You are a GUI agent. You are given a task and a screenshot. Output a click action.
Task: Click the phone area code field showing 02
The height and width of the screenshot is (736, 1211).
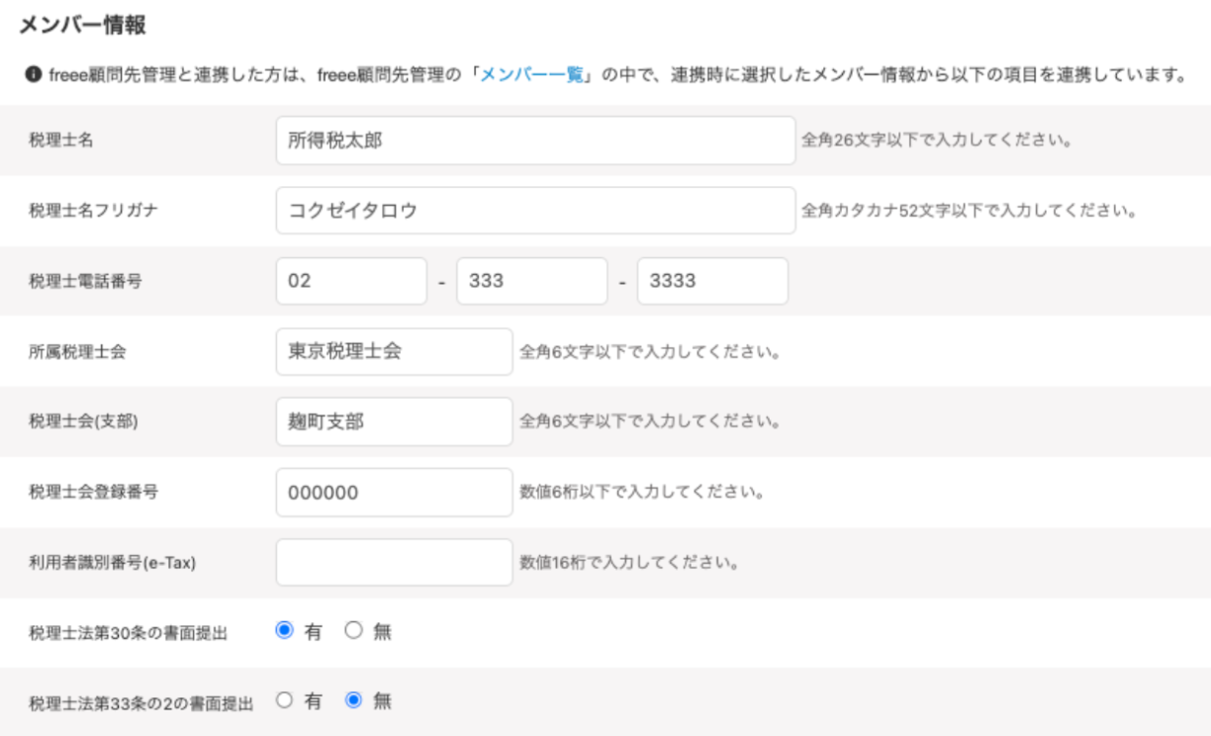(x=351, y=281)
